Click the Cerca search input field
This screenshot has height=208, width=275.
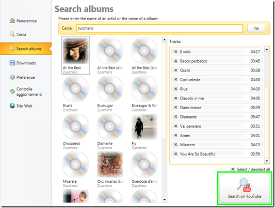(159, 28)
